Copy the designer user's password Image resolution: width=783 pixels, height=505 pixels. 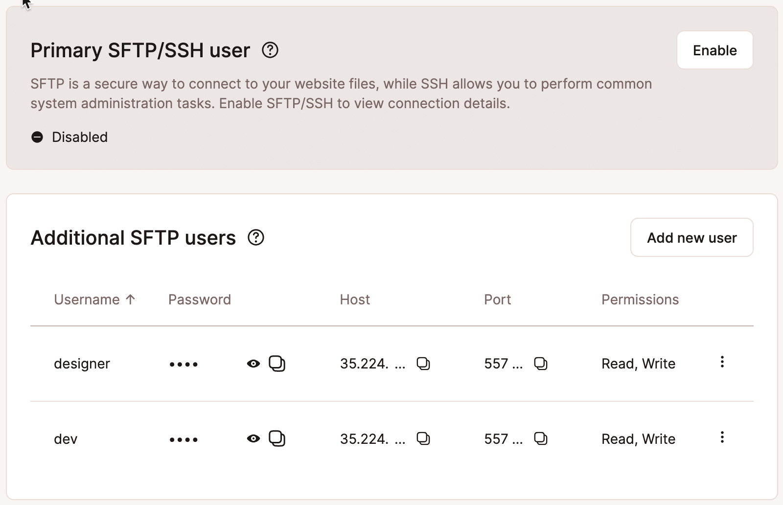[277, 364]
